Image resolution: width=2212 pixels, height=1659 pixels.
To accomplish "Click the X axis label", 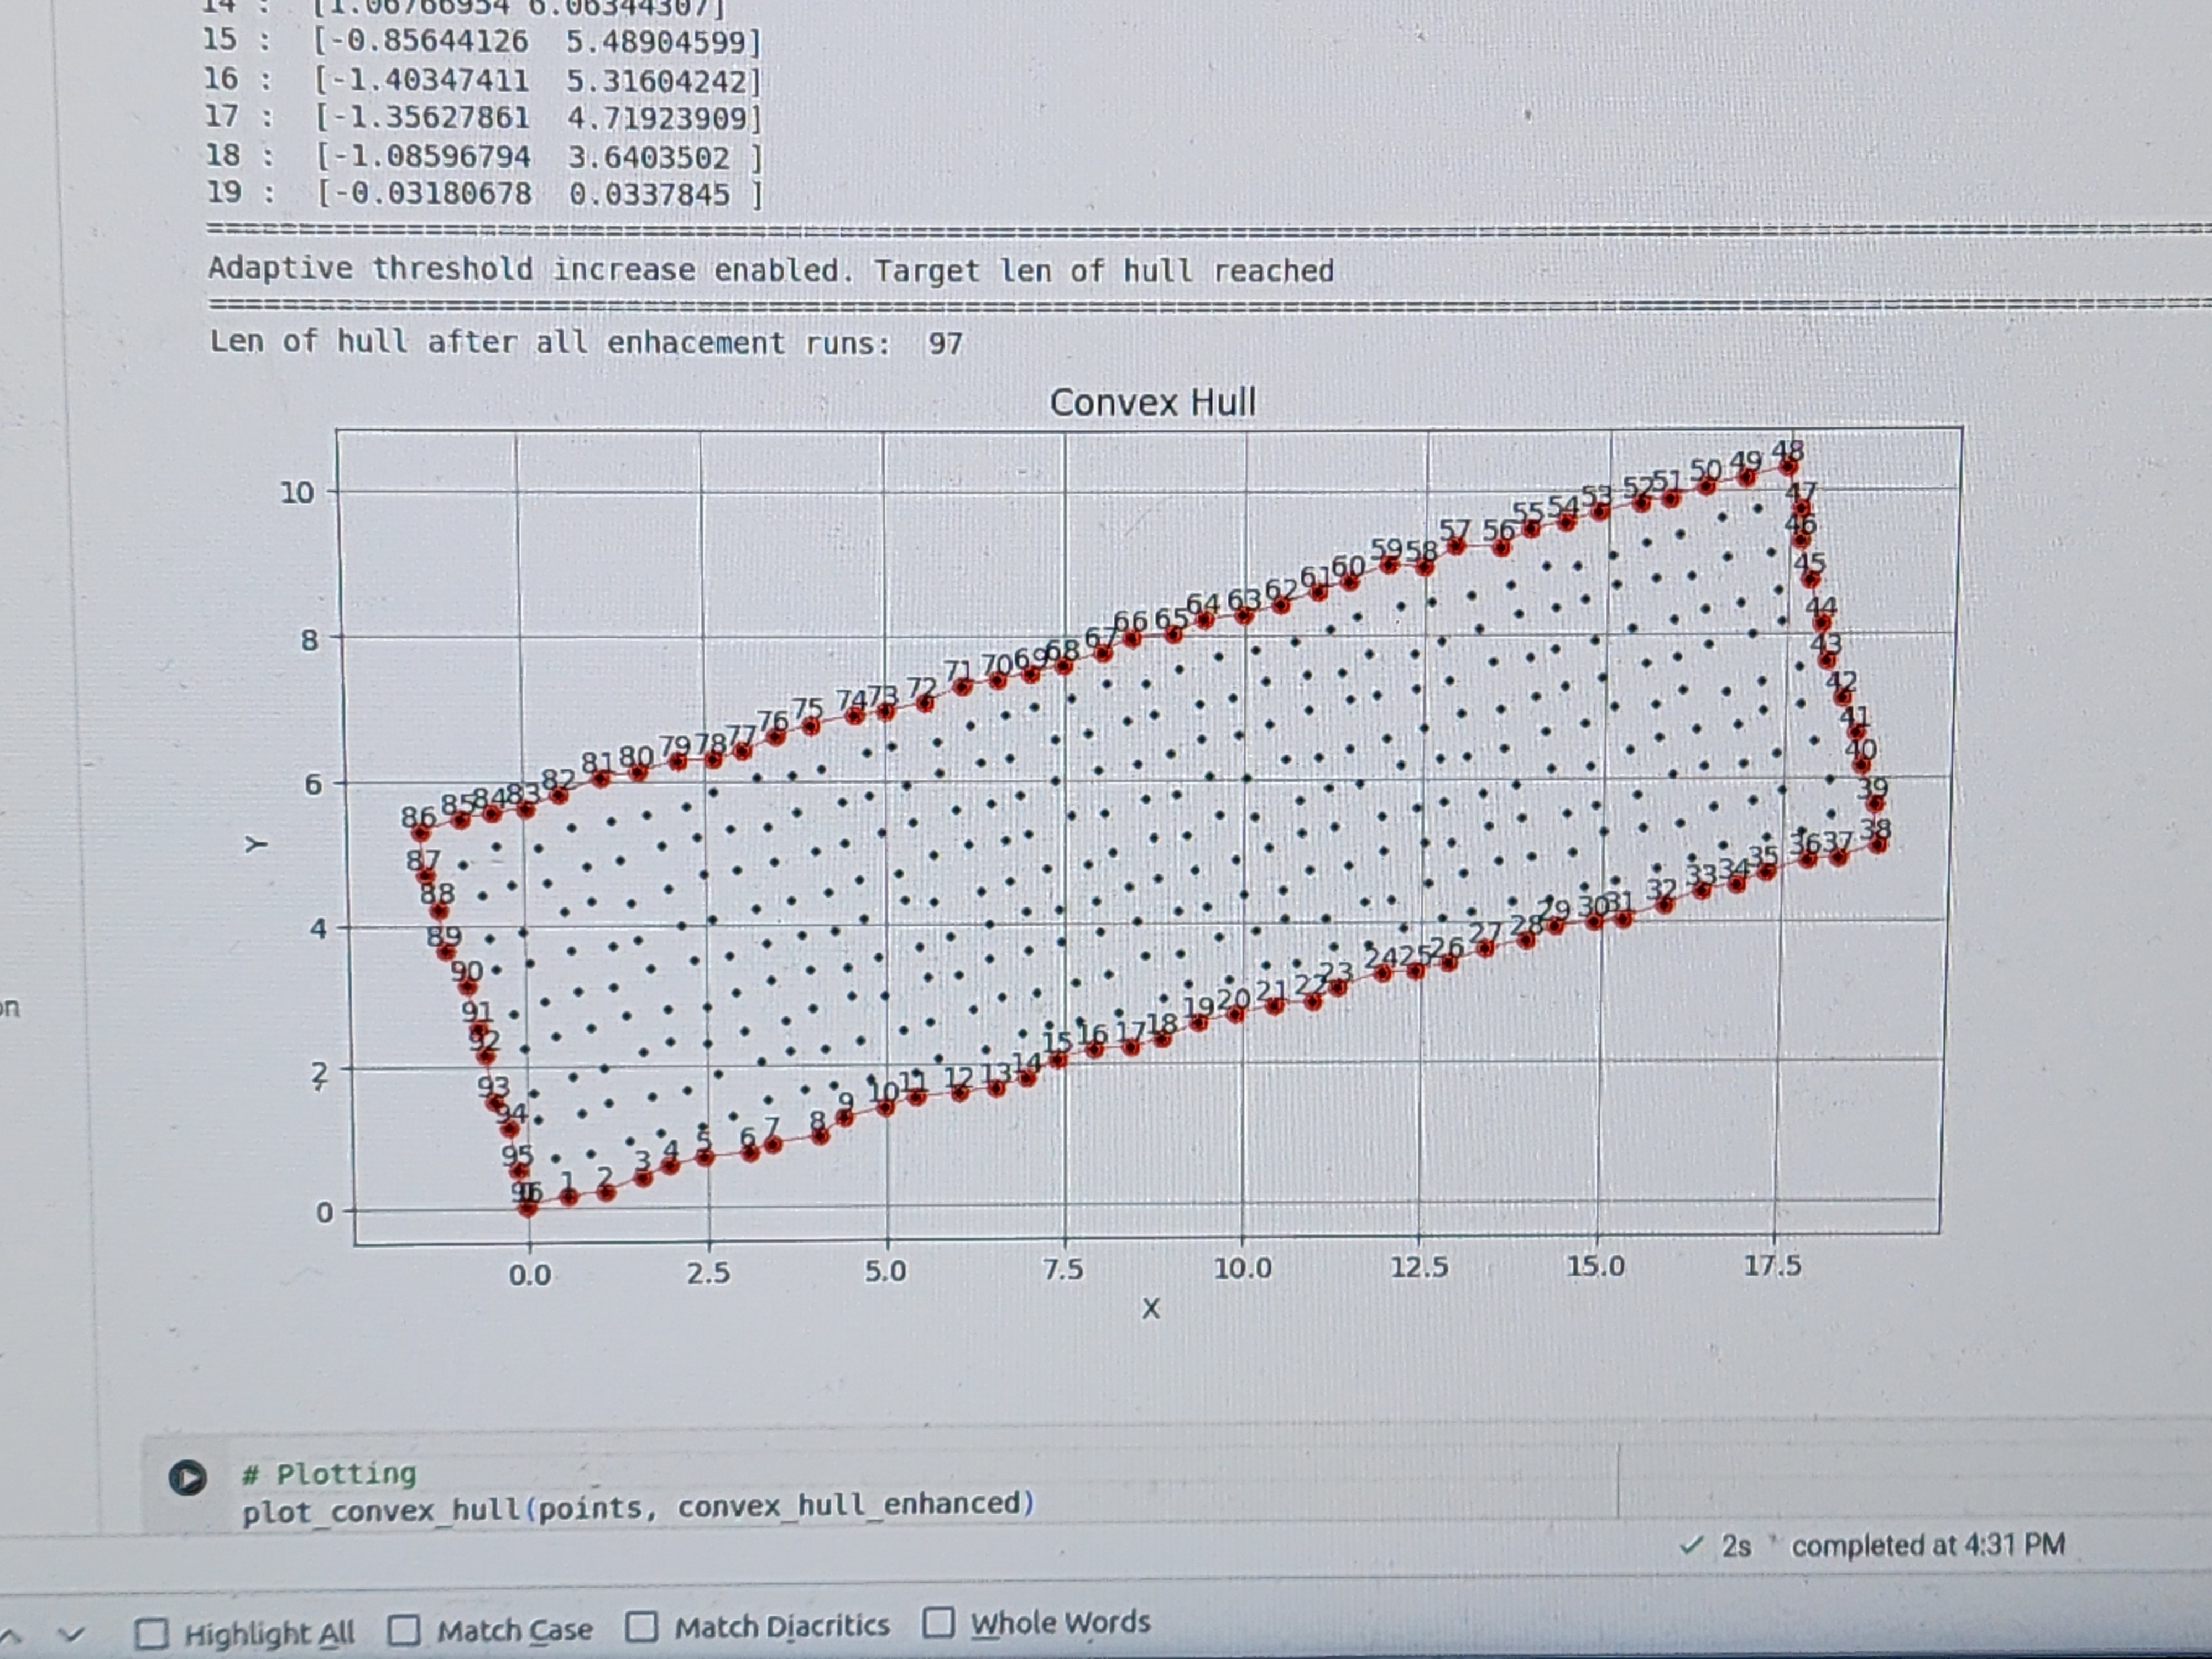I will click(x=1151, y=1308).
